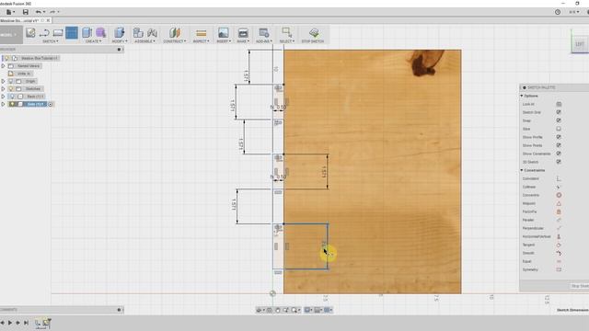Click the Undo arrow icon
The width and height of the screenshot is (589, 331).
(x=39, y=12)
